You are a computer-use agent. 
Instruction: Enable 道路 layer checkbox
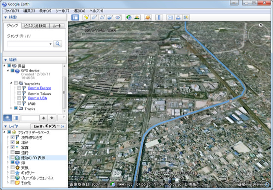(12, 152)
